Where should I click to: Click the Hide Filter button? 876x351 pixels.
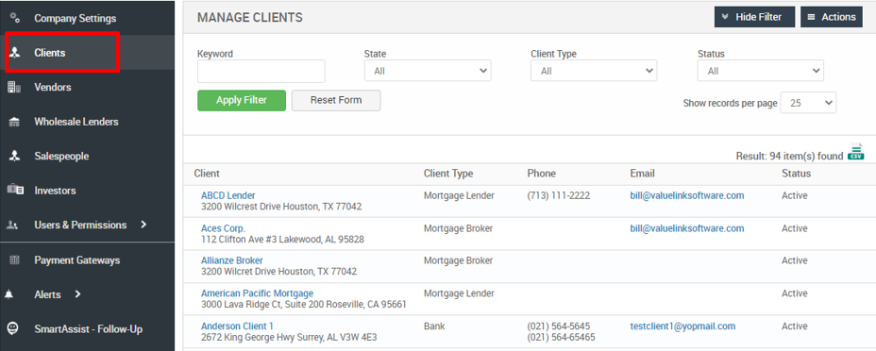coord(755,17)
